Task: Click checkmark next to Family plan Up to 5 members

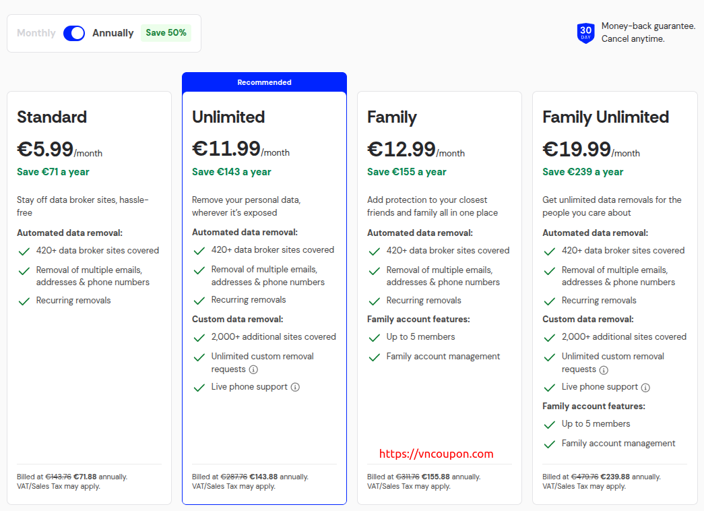Action: click(375, 338)
